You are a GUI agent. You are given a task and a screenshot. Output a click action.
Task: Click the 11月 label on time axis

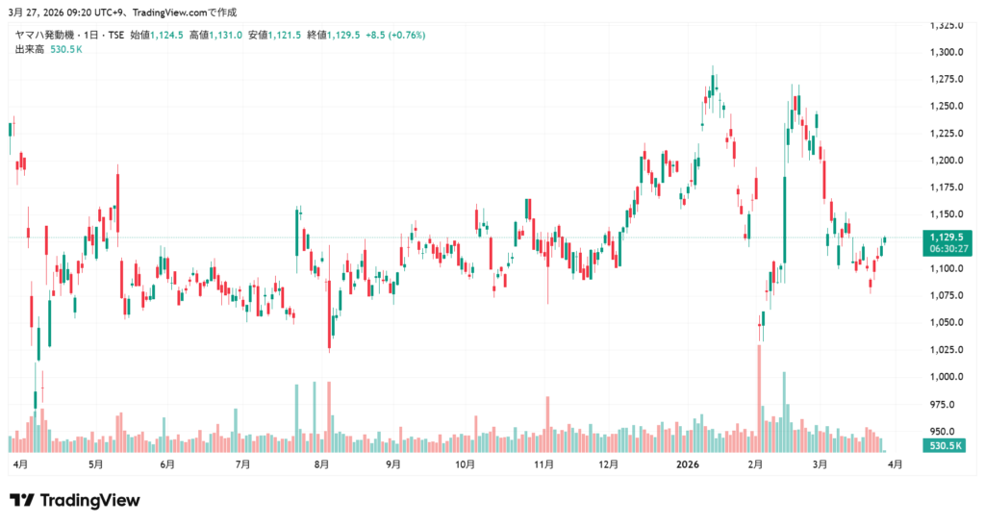point(543,464)
